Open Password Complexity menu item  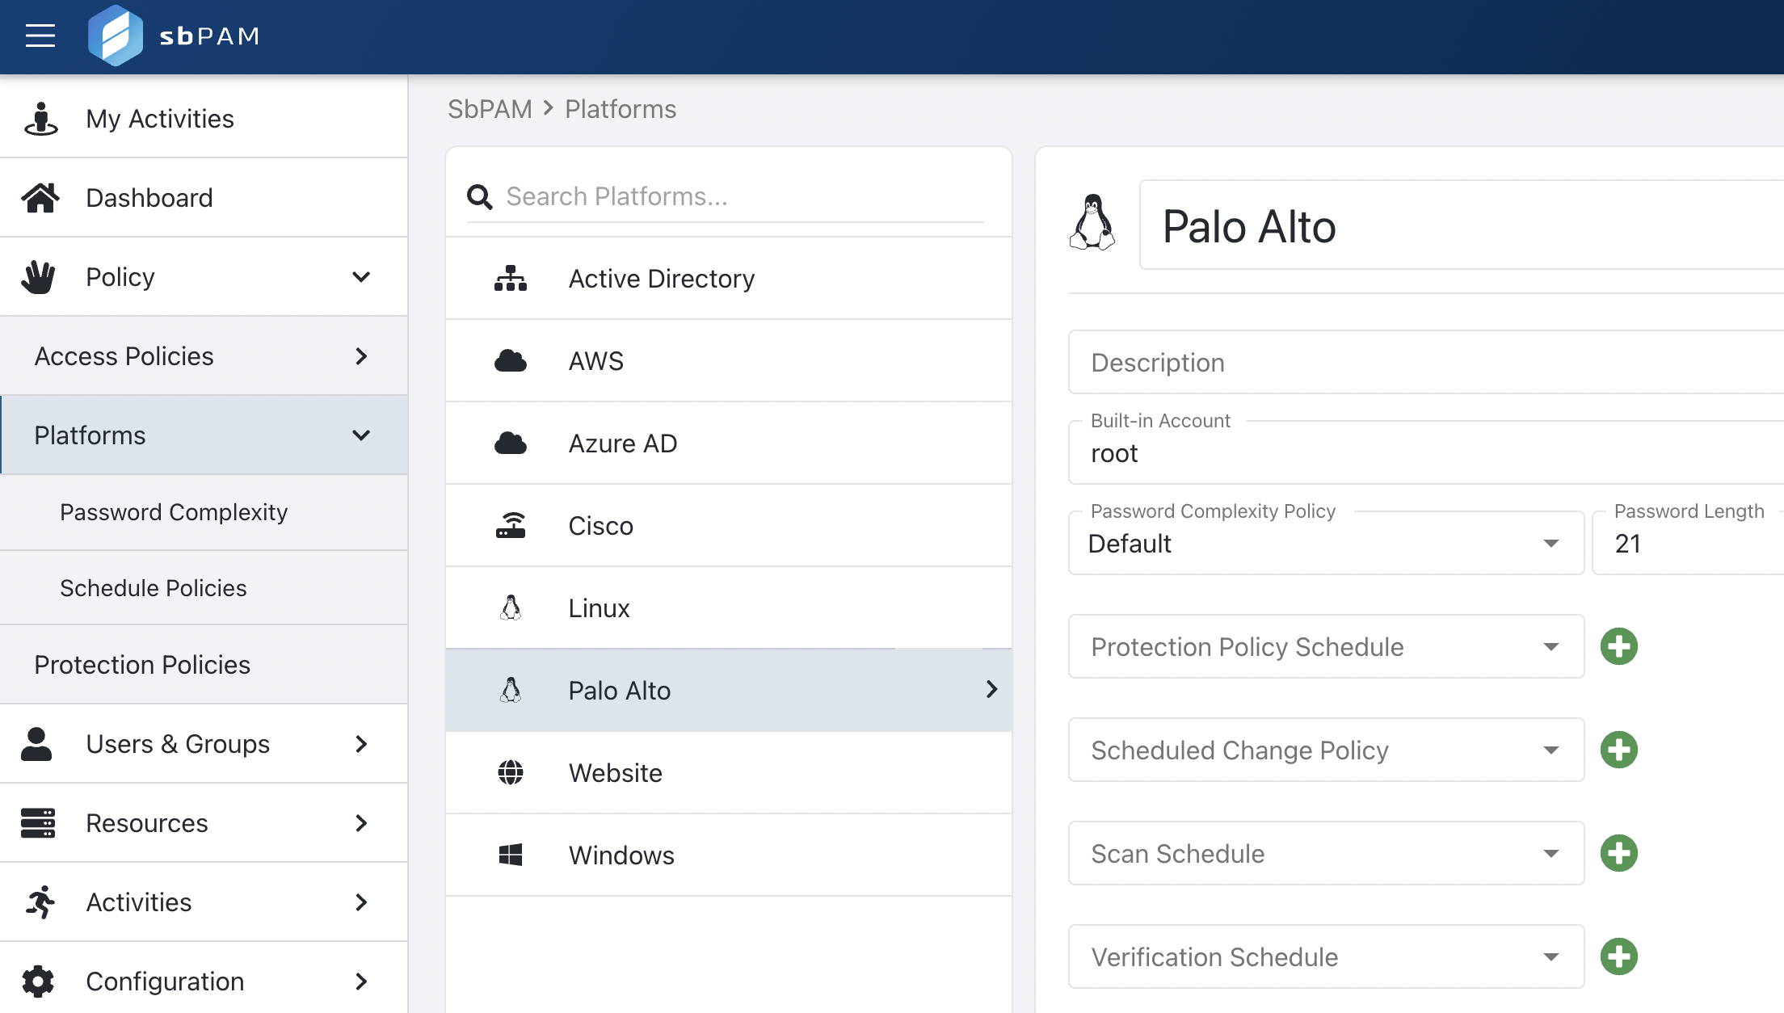(174, 512)
